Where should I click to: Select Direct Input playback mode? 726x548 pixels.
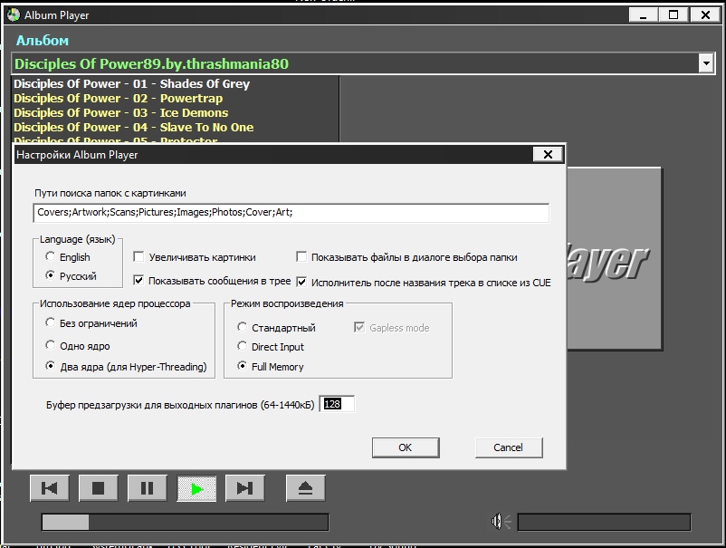click(243, 346)
